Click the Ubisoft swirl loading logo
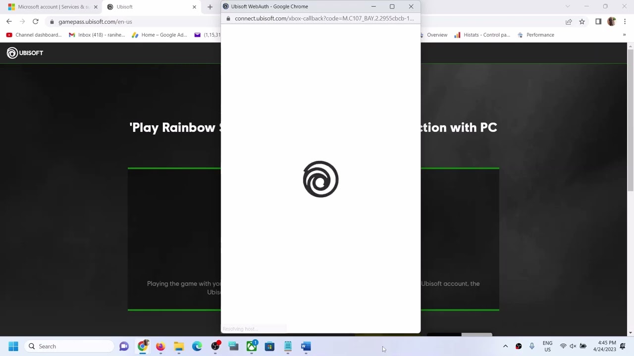 320,179
